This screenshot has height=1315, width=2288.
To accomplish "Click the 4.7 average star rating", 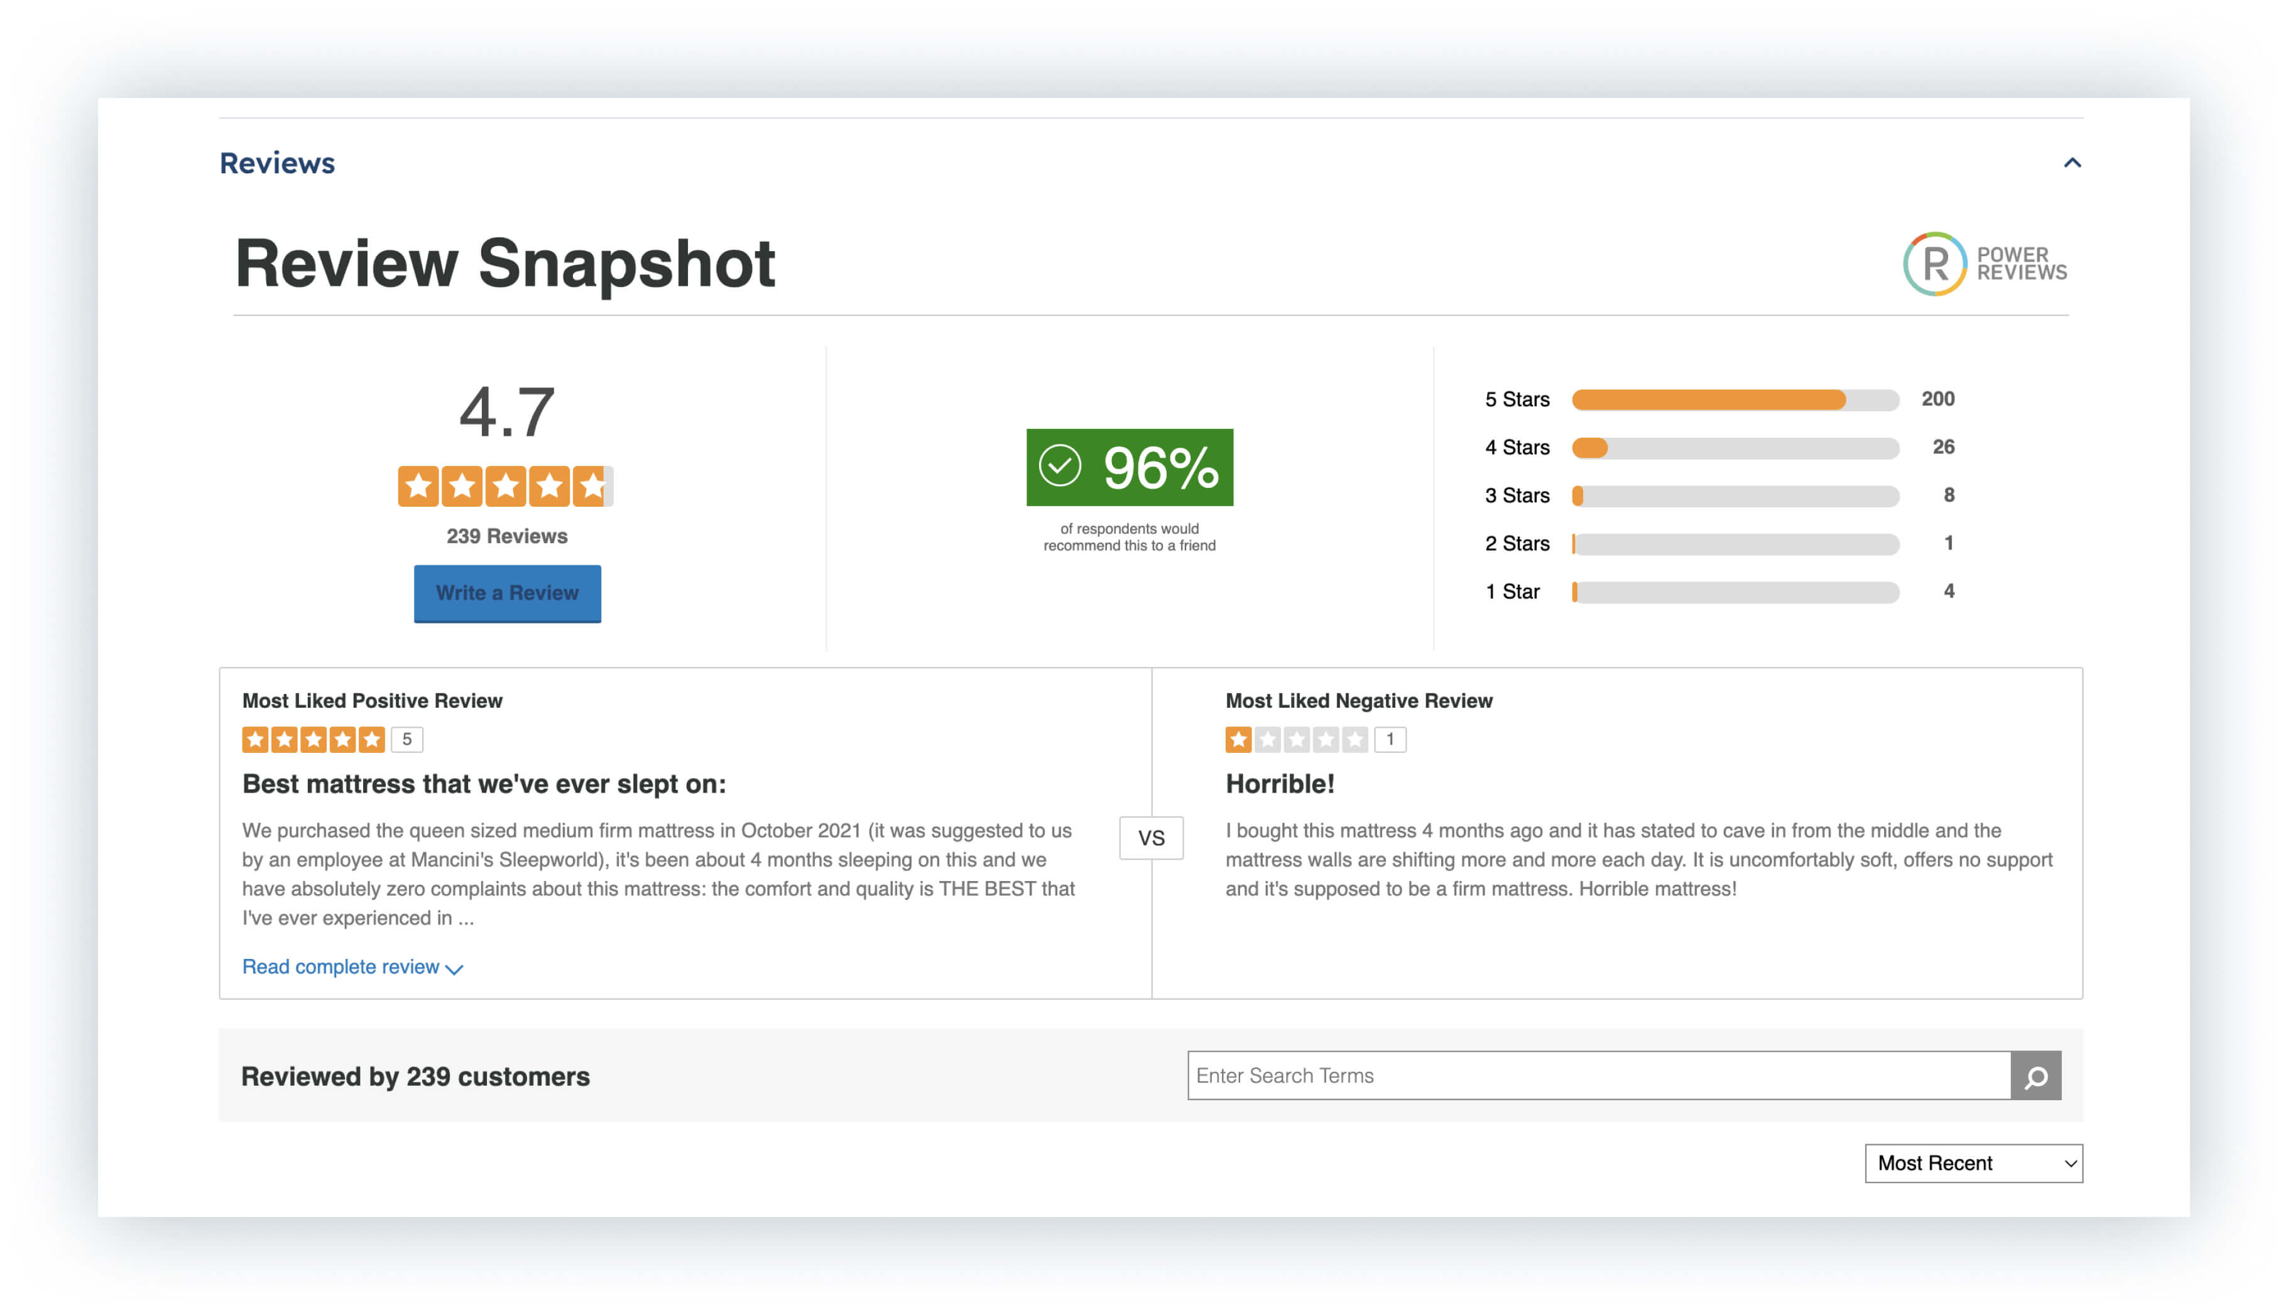I will [x=505, y=487].
